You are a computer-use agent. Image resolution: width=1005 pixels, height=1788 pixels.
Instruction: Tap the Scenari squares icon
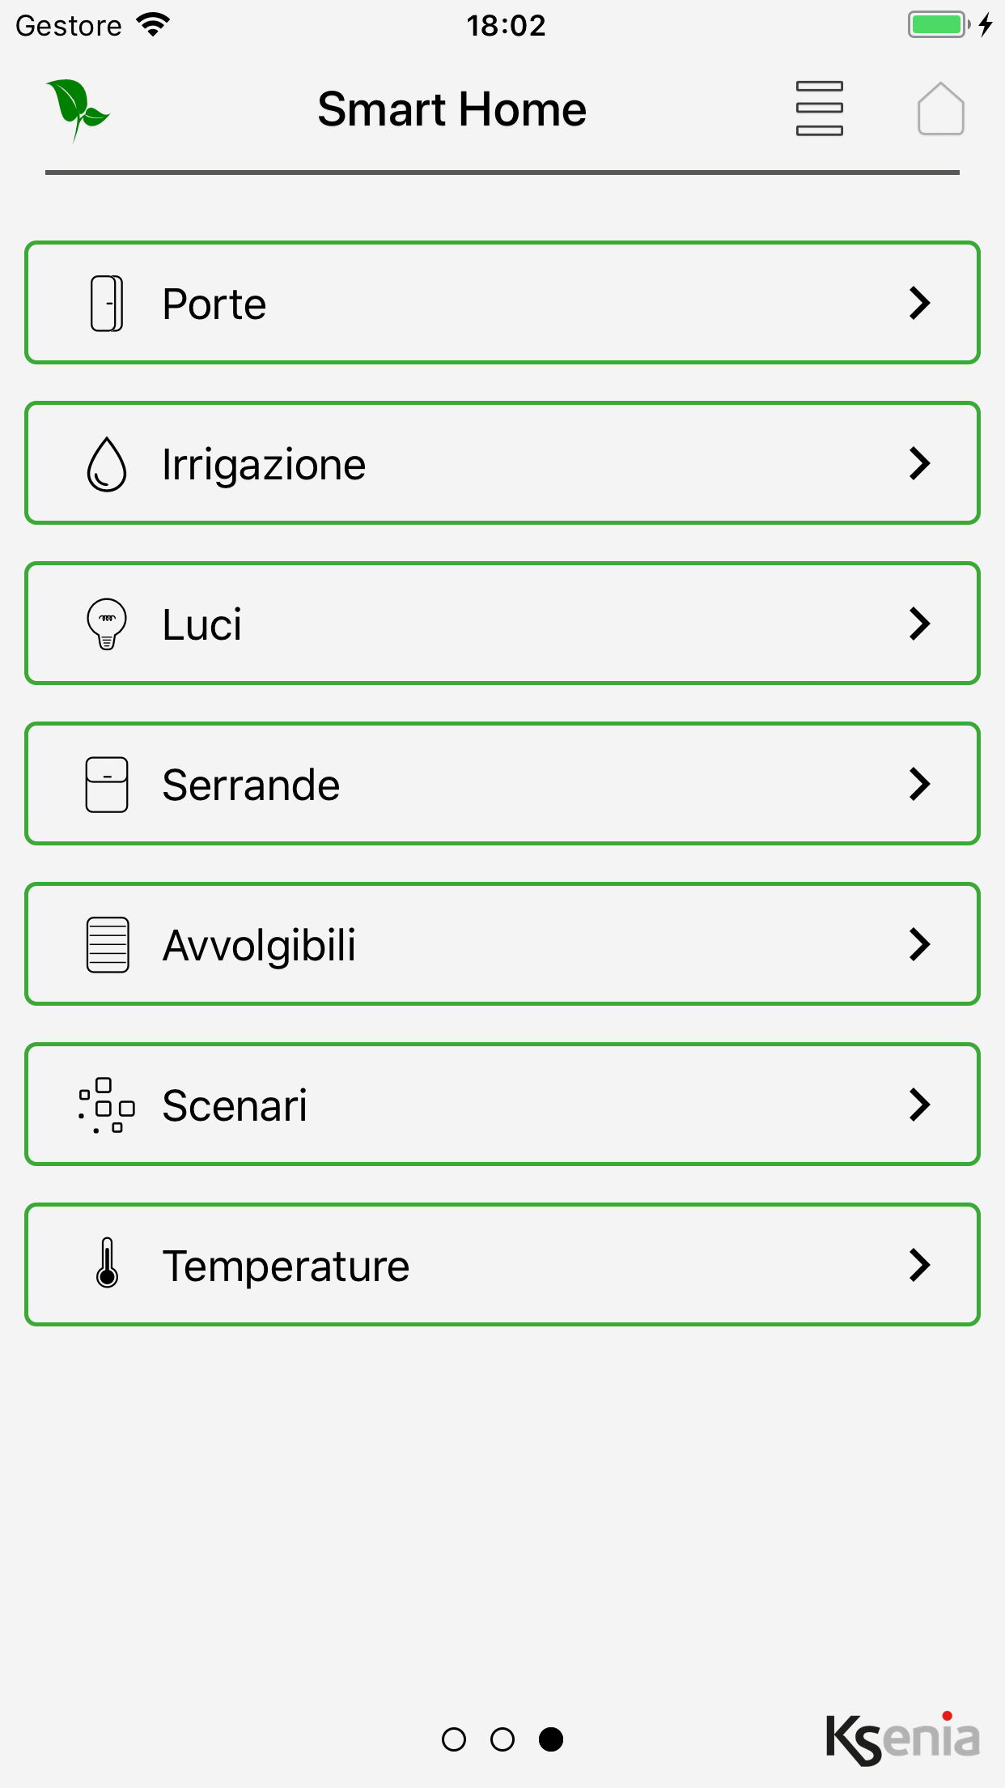coord(107,1105)
